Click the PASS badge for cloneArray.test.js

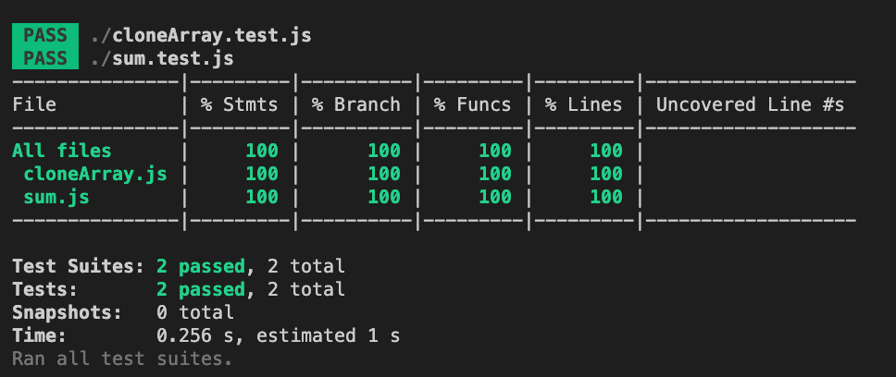click(x=45, y=35)
